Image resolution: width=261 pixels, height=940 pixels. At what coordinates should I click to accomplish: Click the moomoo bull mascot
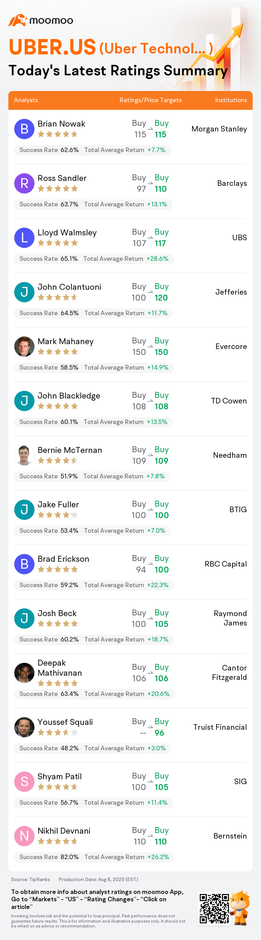pos(240,908)
